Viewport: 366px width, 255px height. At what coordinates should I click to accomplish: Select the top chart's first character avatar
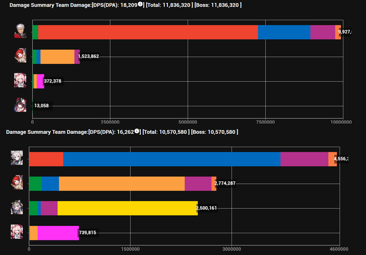coord(20,32)
